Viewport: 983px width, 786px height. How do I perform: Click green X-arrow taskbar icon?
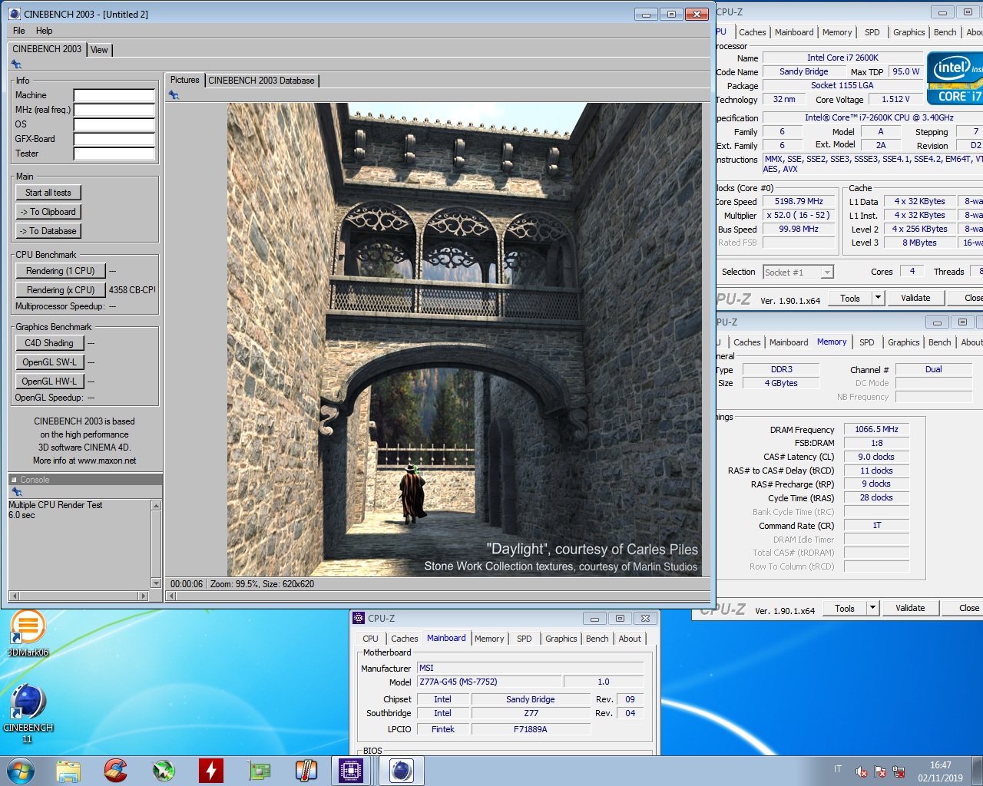coord(164,771)
